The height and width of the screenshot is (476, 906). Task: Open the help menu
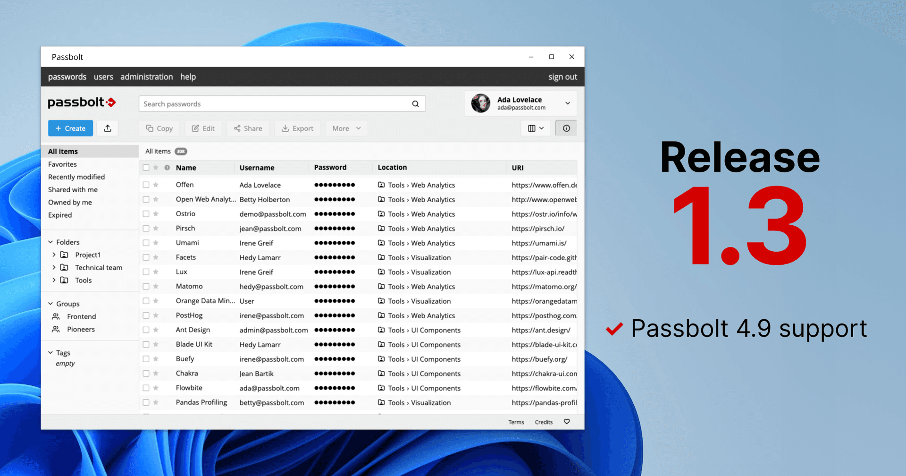click(x=188, y=76)
